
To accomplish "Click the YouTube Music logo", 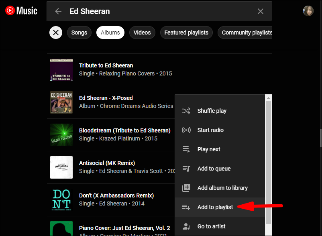I will [21, 11].
